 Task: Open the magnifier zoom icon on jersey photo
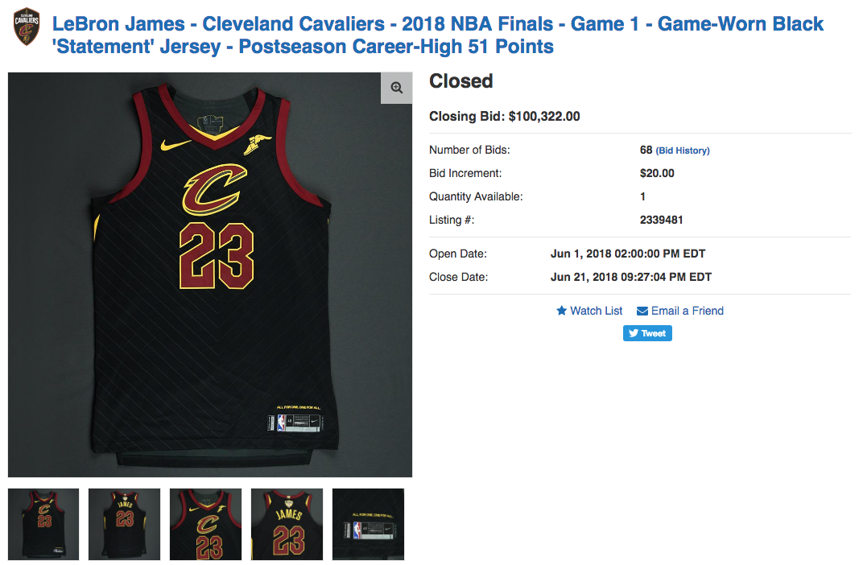397,88
